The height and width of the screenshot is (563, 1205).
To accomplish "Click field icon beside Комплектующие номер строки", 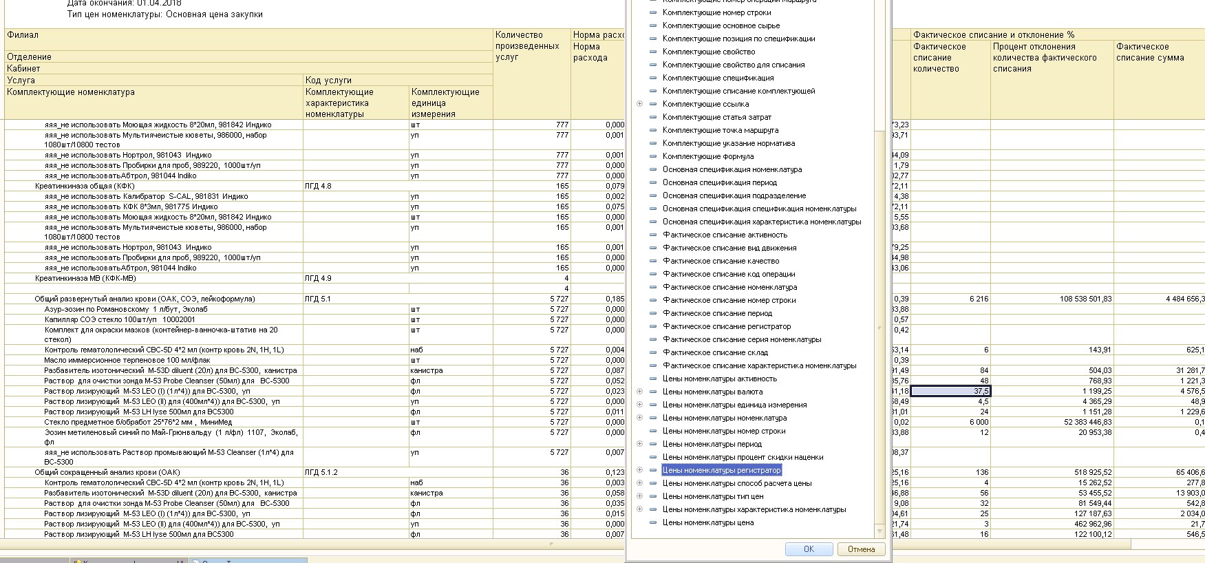I will (x=653, y=12).
